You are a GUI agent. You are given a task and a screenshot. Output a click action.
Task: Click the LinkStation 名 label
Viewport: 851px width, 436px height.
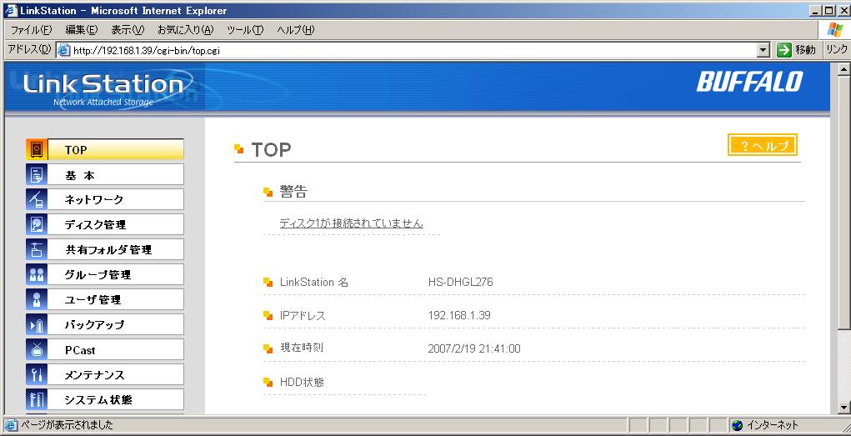click(313, 282)
